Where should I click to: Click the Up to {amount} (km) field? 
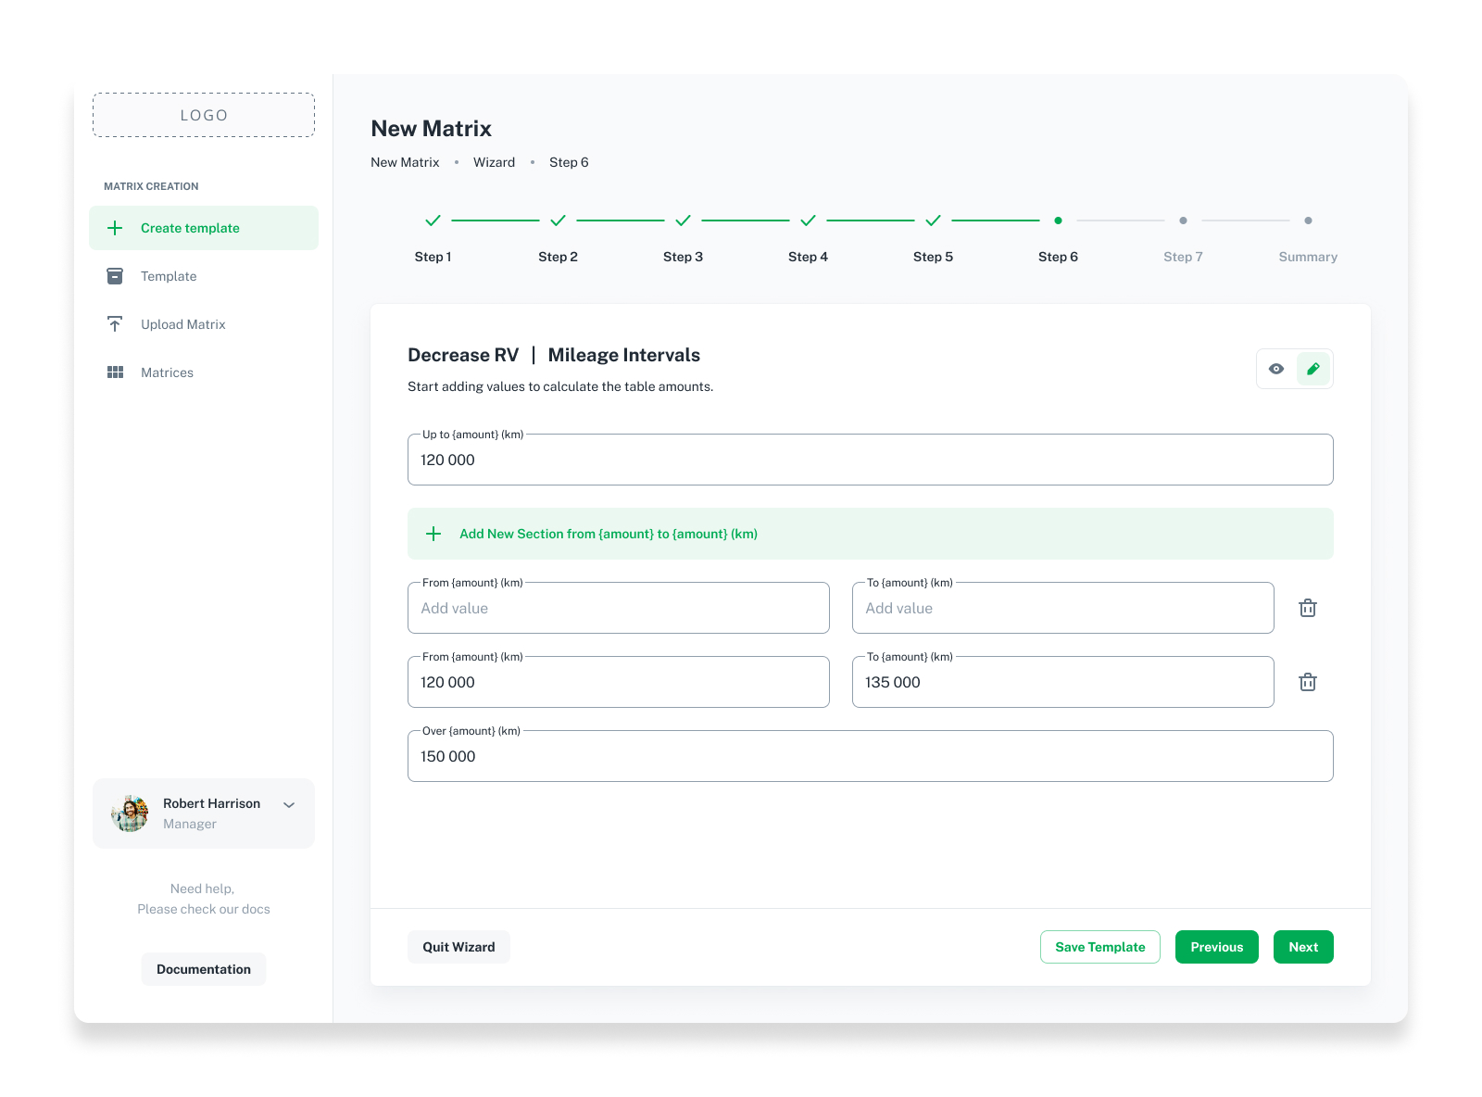click(x=871, y=460)
